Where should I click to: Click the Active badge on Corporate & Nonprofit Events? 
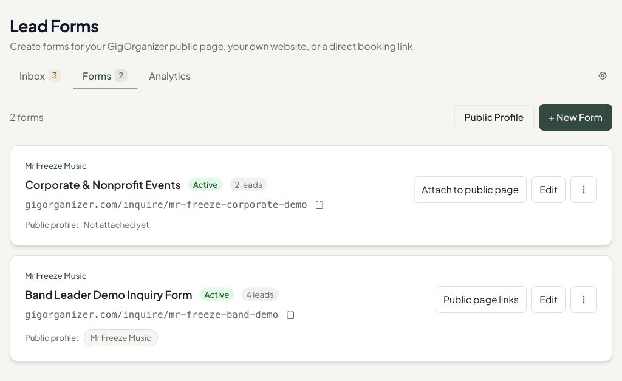[x=205, y=185]
